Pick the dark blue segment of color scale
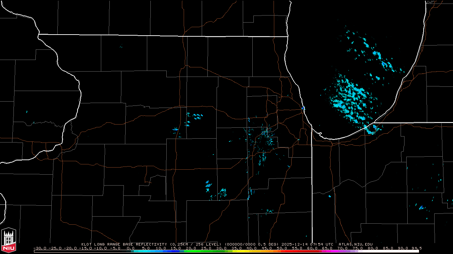The width and height of the screenshot is (453, 254). pos(175,251)
